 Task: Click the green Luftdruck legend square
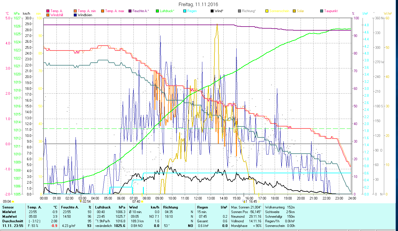(157, 11)
